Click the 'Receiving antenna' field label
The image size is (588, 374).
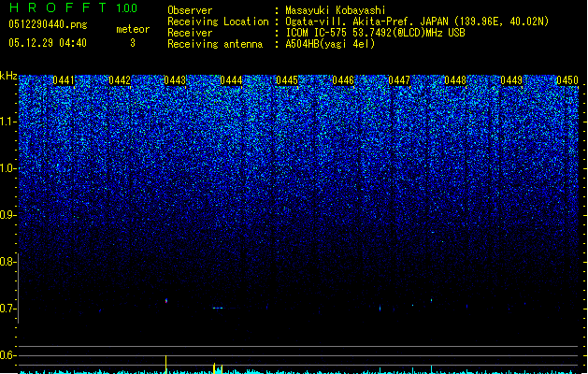(215, 44)
